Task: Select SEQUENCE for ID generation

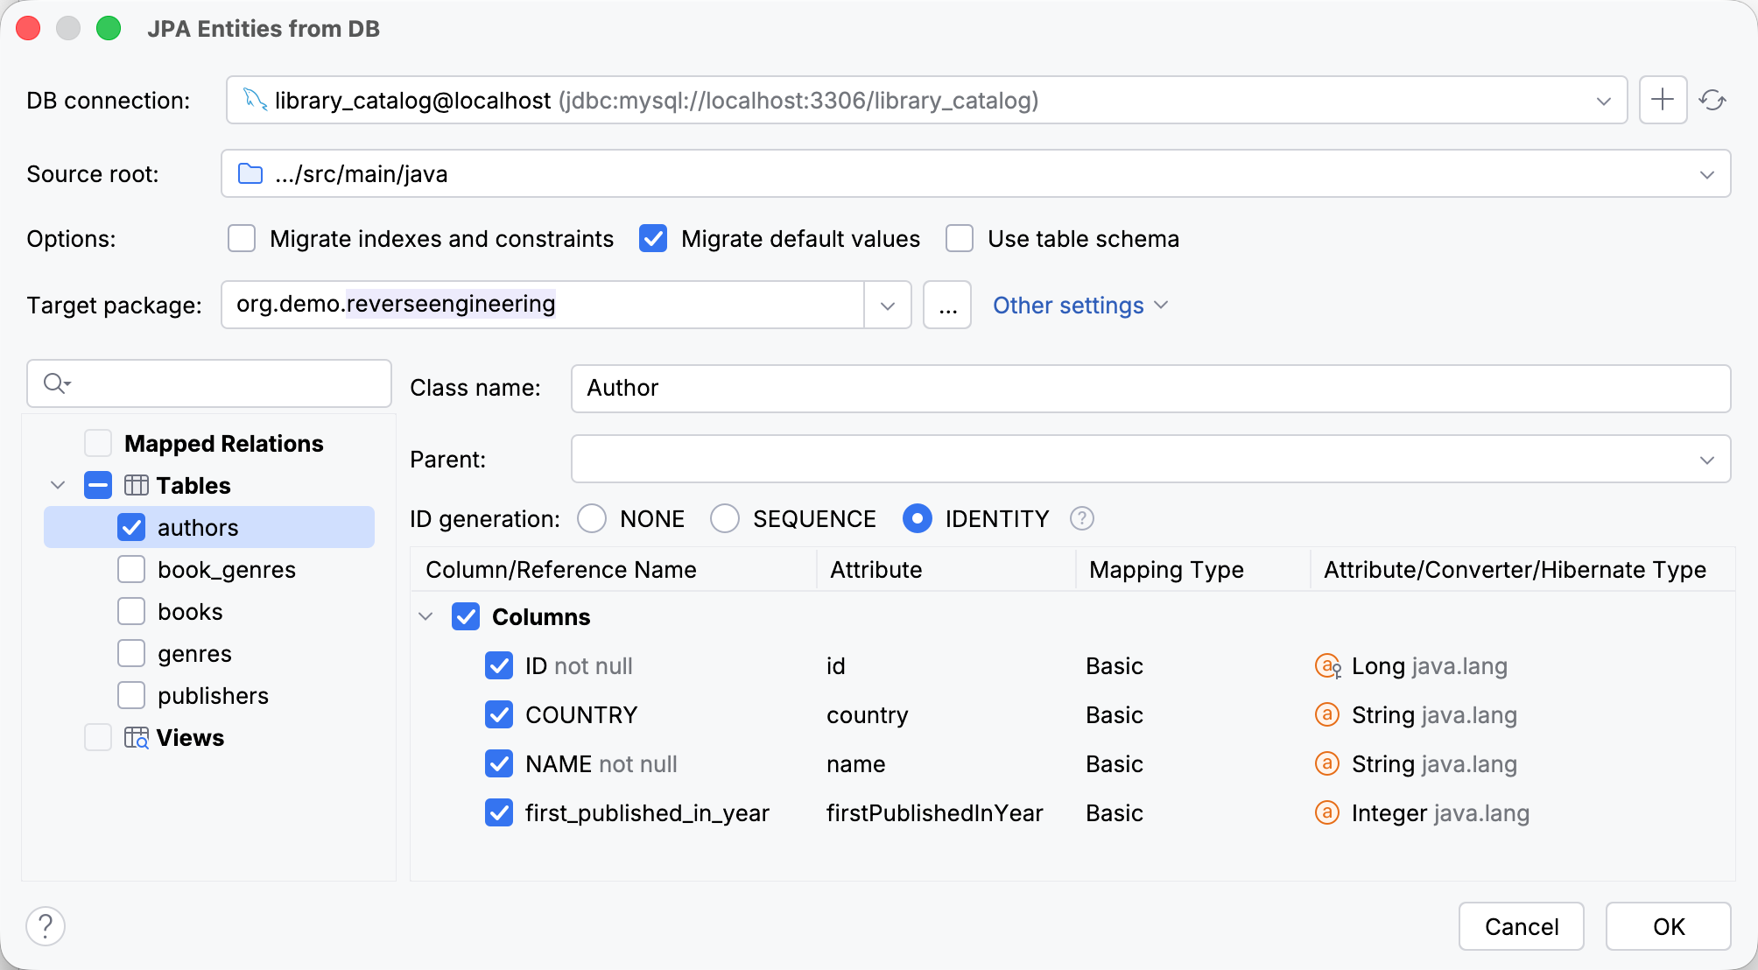Action: (725, 518)
